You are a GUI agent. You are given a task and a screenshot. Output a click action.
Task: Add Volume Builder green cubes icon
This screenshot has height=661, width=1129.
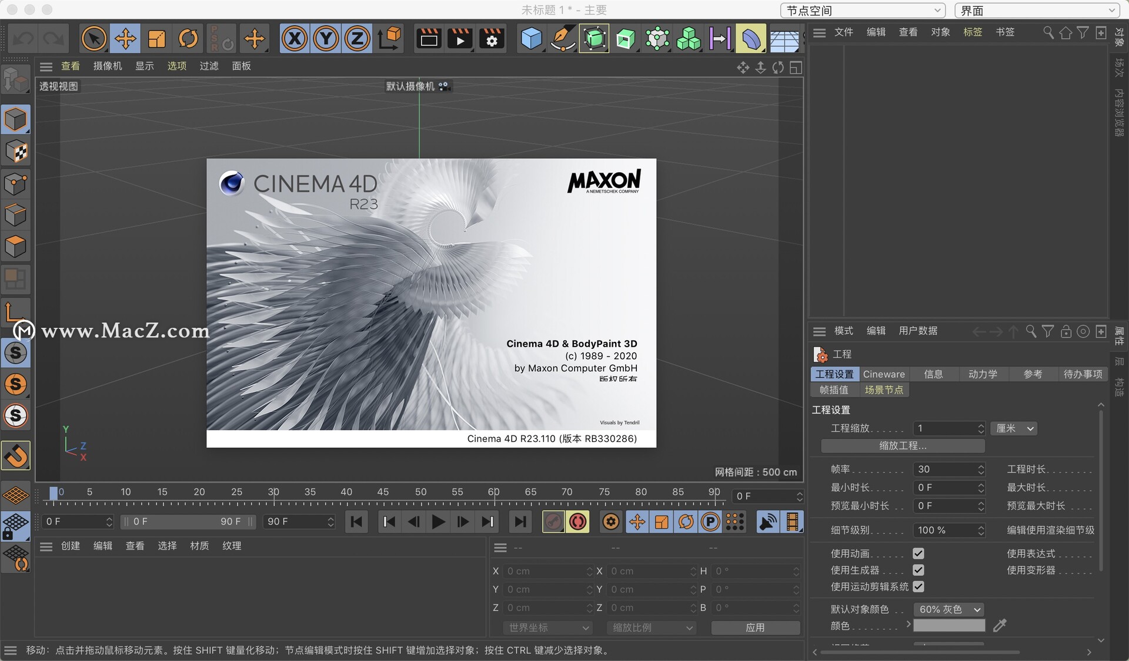[689, 39]
